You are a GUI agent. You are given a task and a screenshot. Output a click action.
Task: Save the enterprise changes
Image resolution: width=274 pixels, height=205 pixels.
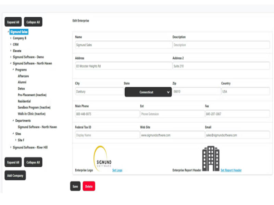pos(75,186)
